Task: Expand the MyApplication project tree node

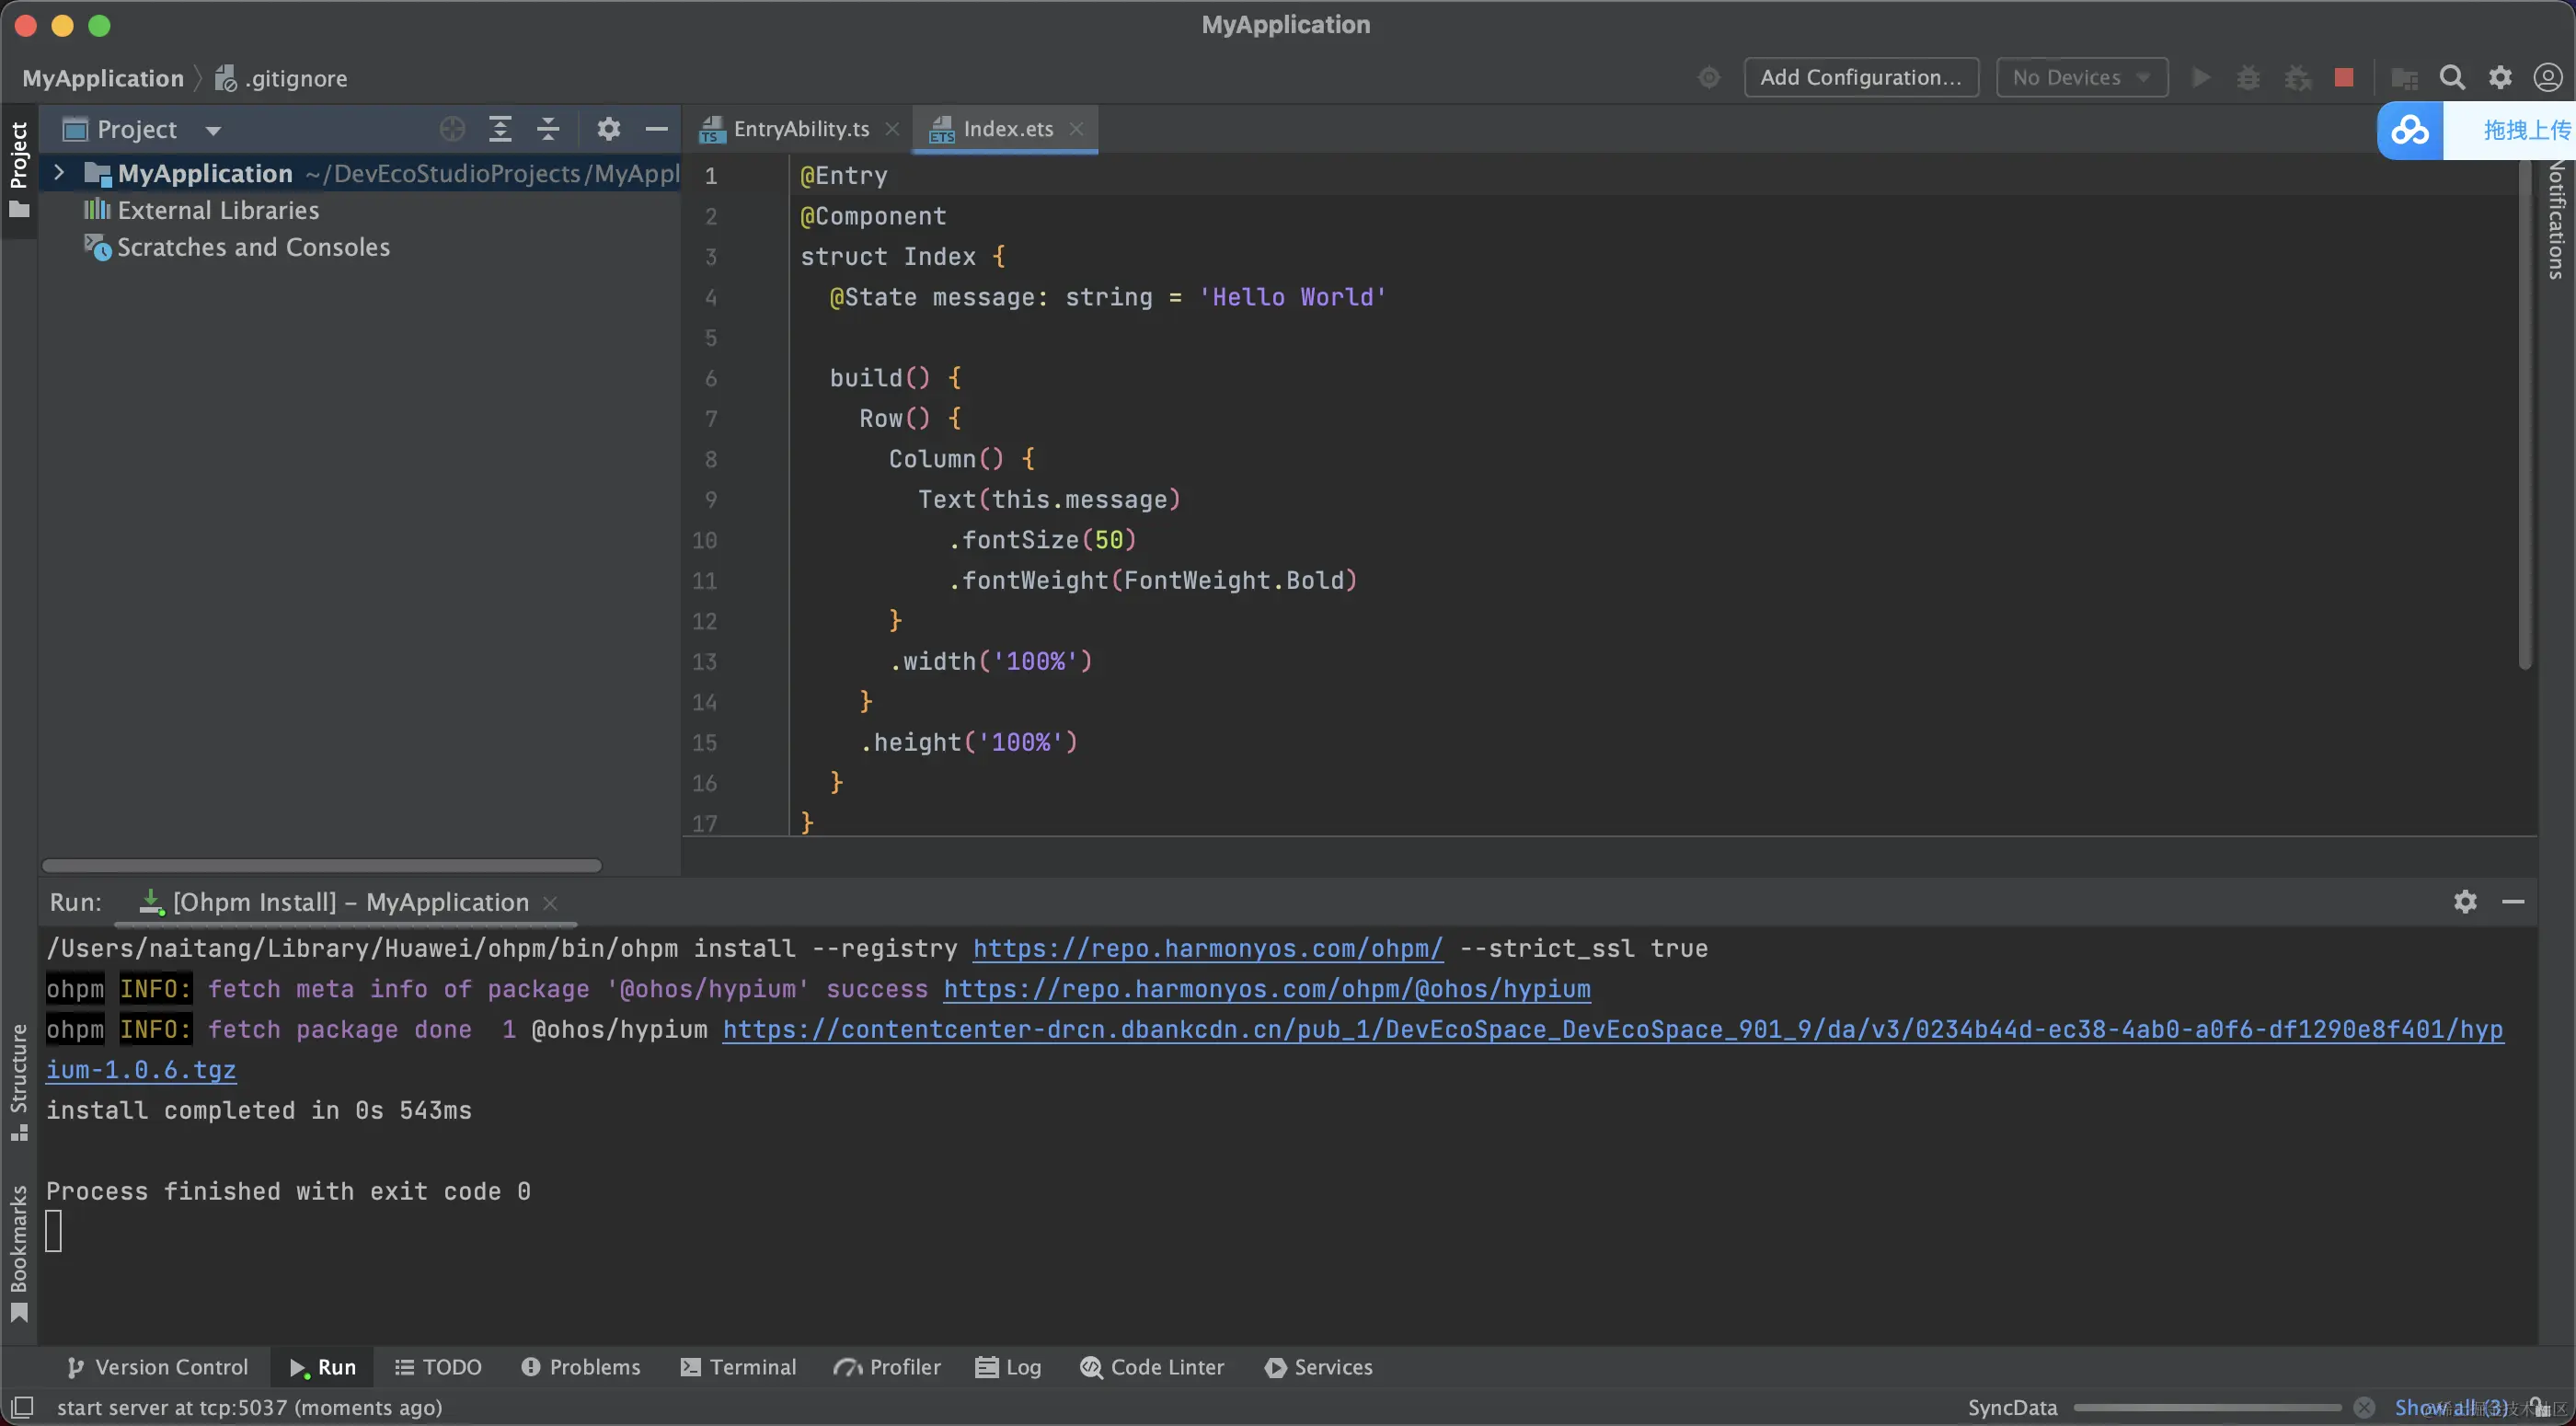Action: 59,173
